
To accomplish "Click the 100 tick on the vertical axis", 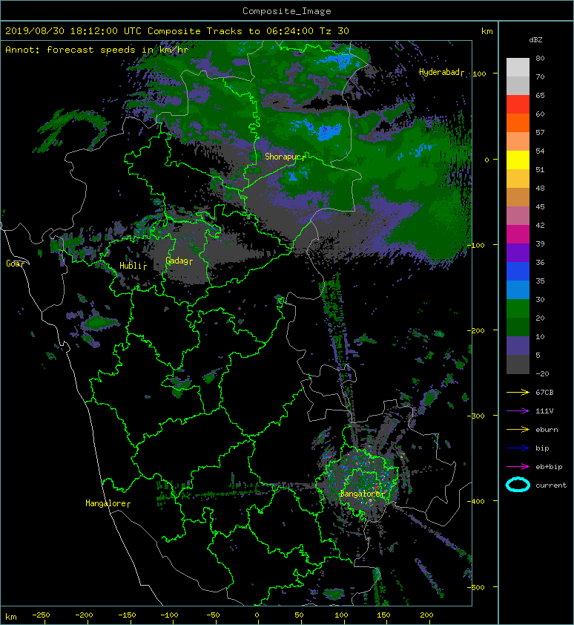I will 479,73.
